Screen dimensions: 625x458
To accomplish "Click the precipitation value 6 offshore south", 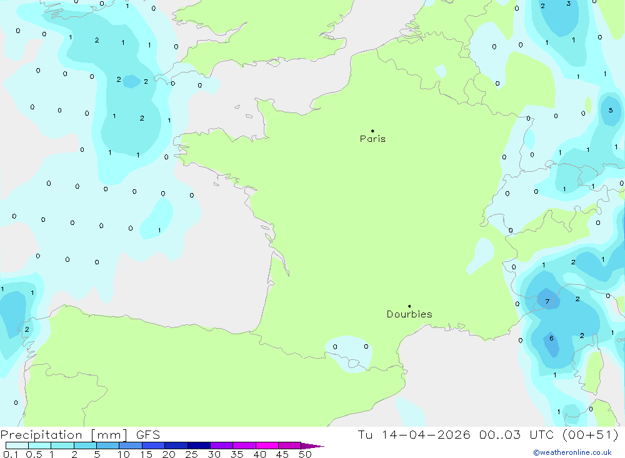I will (x=551, y=338).
